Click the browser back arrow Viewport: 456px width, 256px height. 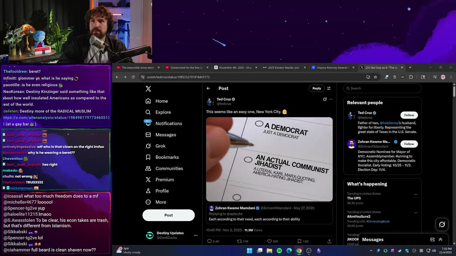[x=117, y=77]
